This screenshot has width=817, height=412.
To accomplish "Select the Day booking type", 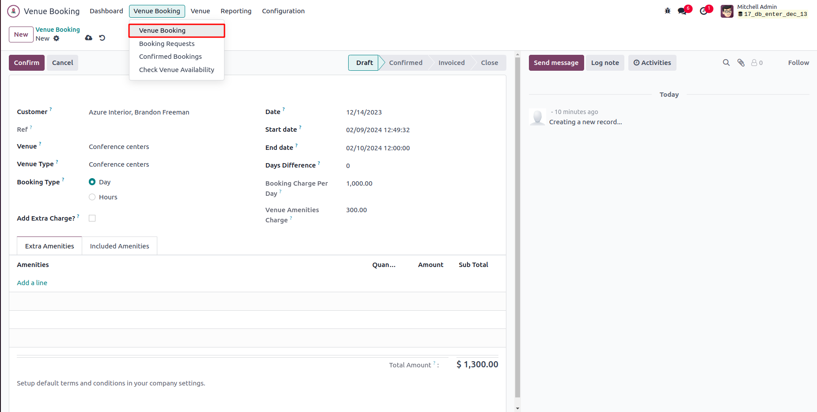I will [x=92, y=182].
